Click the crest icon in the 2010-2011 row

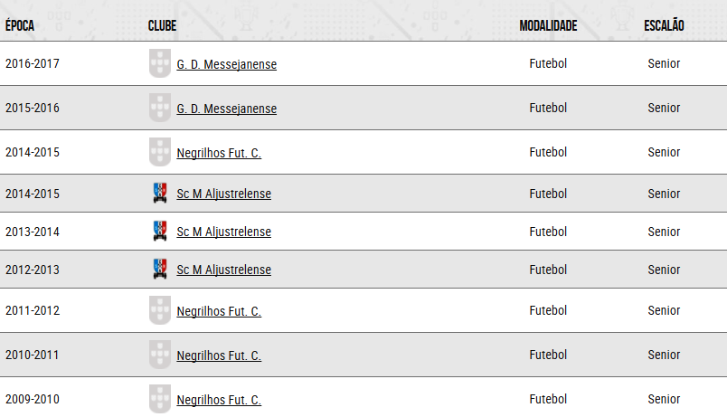point(160,355)
